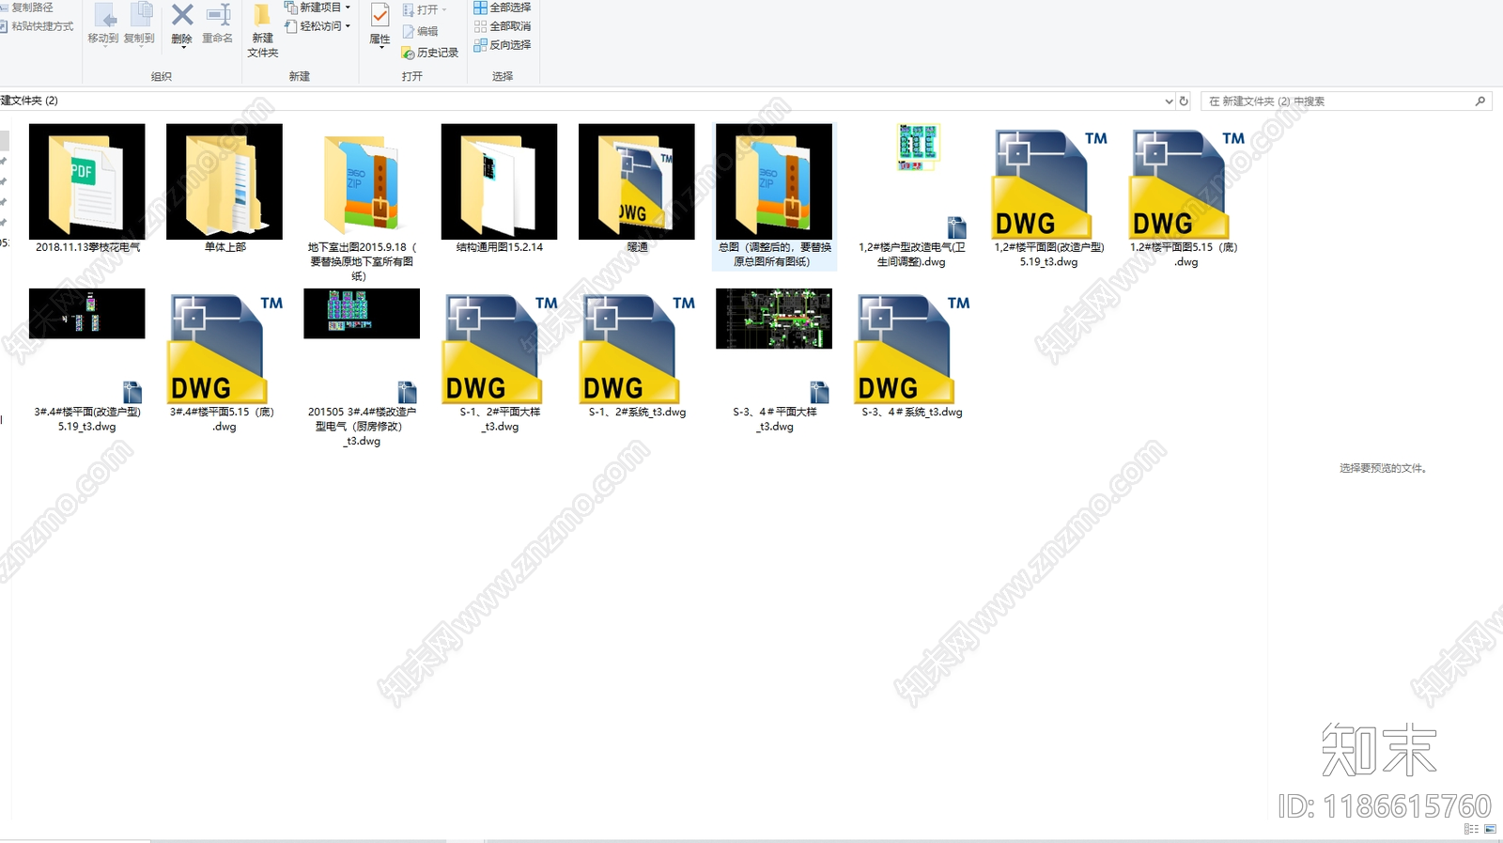Click the refresh button beside address bar
The width and height of the screenshot is (1503, 843).
click(1184, 101)
